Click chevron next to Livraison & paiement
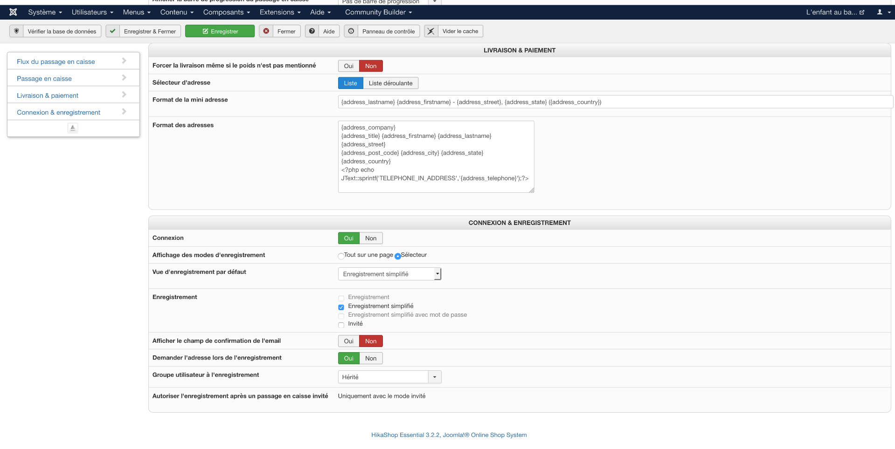 [x=124, y=95]
